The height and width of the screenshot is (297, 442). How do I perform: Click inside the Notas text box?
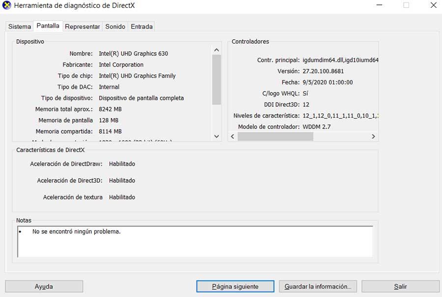pyautogui.click(x=195, y=242)
